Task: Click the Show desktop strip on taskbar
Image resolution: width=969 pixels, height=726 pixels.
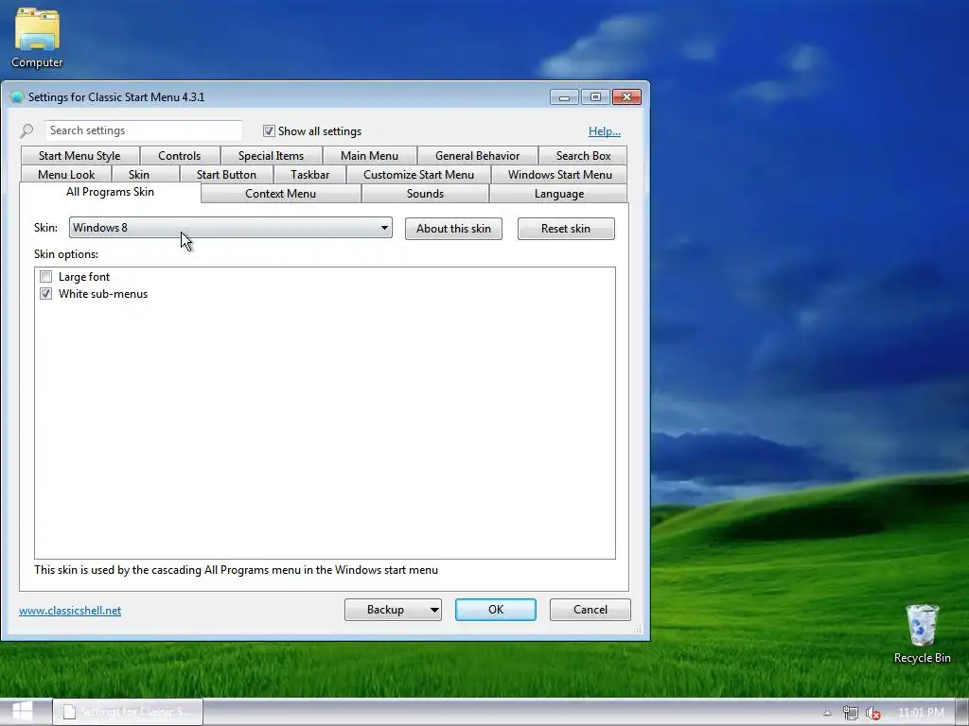Action: (x=962, y=713)
